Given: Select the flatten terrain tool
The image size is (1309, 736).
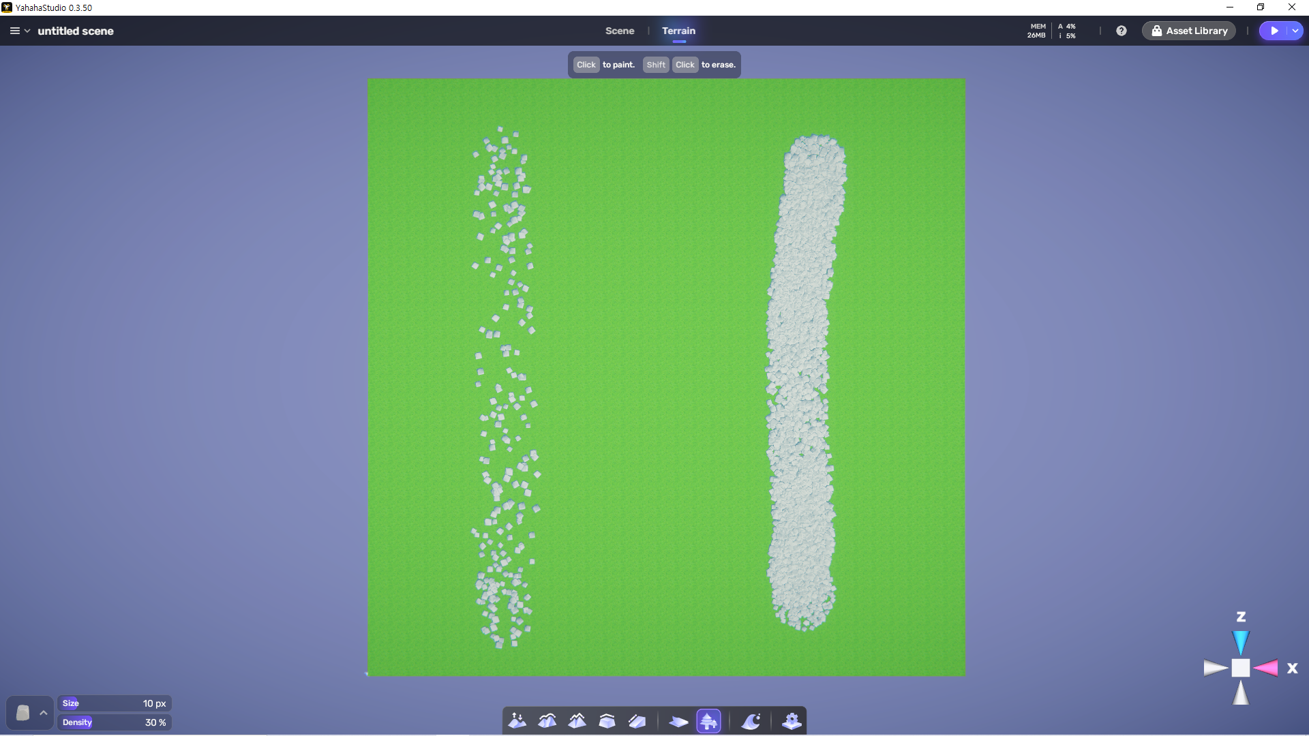Looking at the screenshot, I should [607, 721].
